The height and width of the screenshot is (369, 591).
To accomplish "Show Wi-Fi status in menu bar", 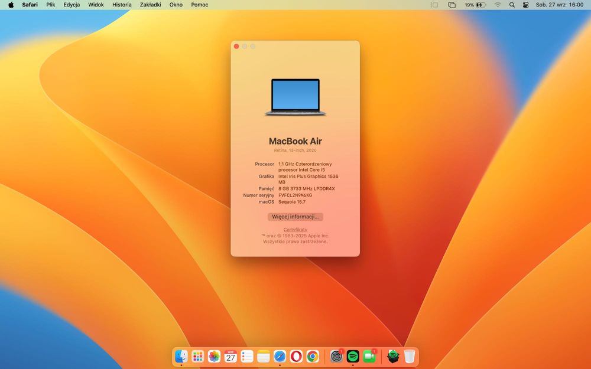I will point(498,5).
